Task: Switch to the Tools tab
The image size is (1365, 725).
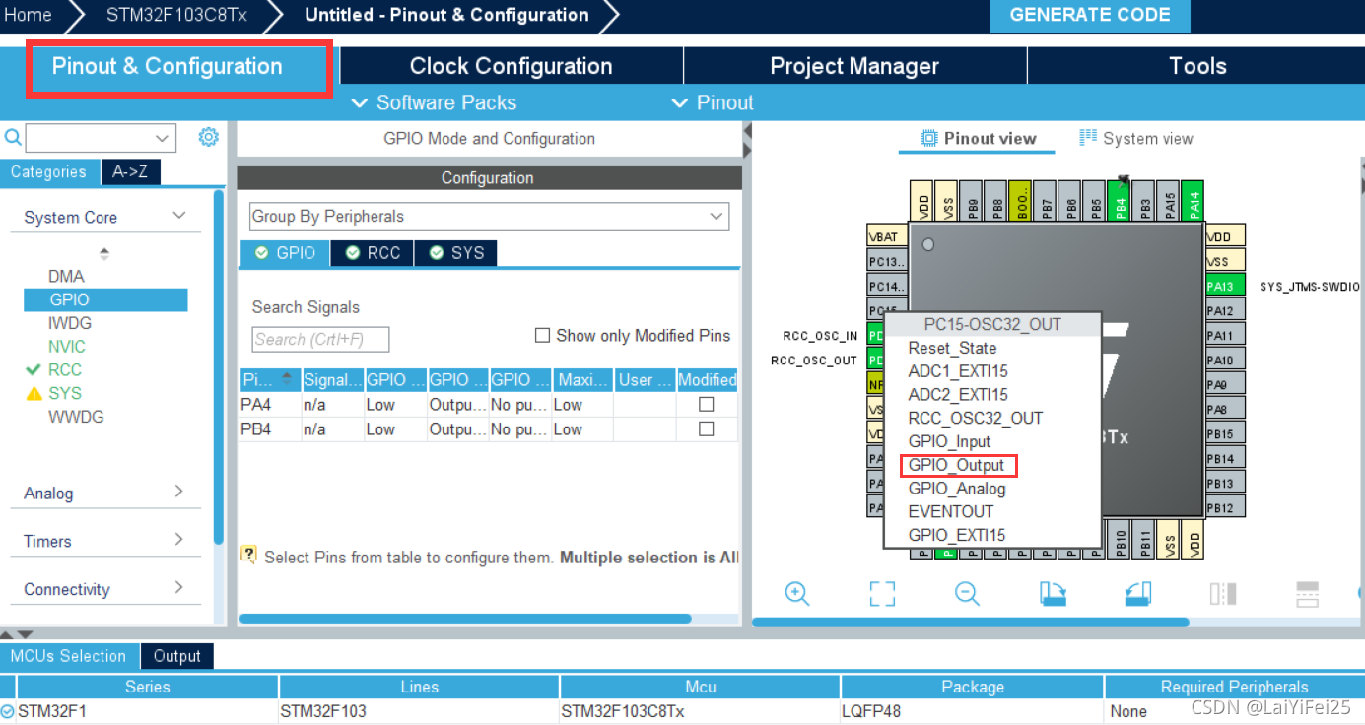Action: 1196,66
